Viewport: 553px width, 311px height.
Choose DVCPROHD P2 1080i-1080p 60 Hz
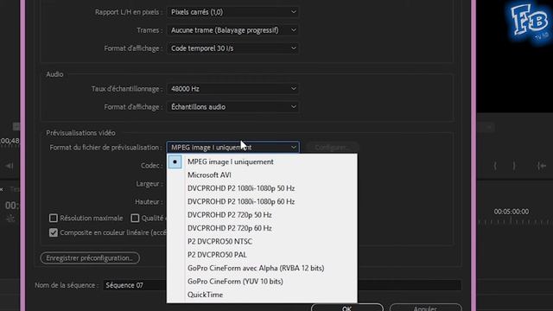pos(262,201)
